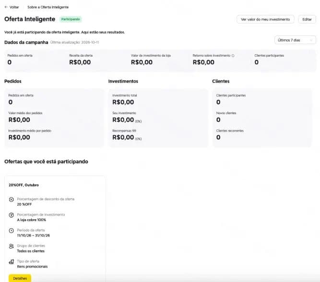The width and height of the screenshot is (320, 282).
Task: Click the offer type icon beside Tipo de oferta
Action: (12, 261)
